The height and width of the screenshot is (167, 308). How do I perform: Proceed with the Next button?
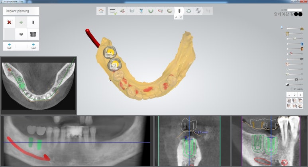click(x=33, y=46)
